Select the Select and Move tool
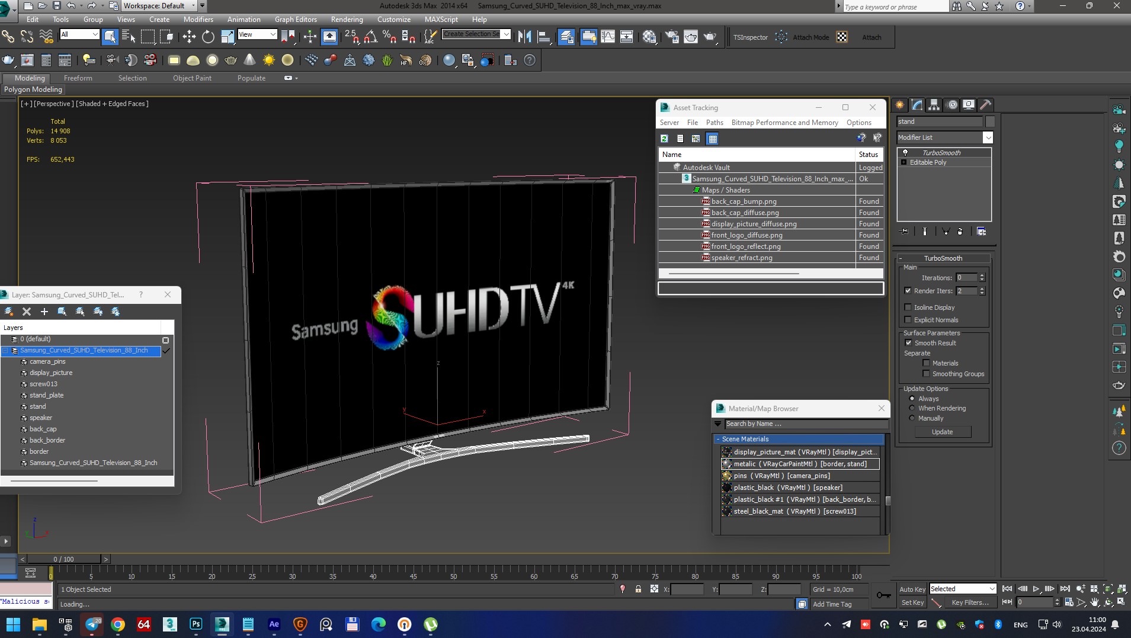The height and width of the screenshot is (638, 1131). pyautogui.click(x=189, y=37)
